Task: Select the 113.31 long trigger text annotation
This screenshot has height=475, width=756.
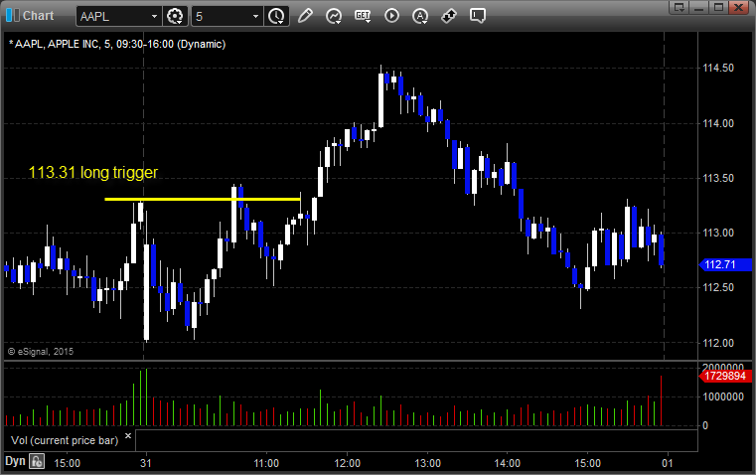Action: pos(93,172)
